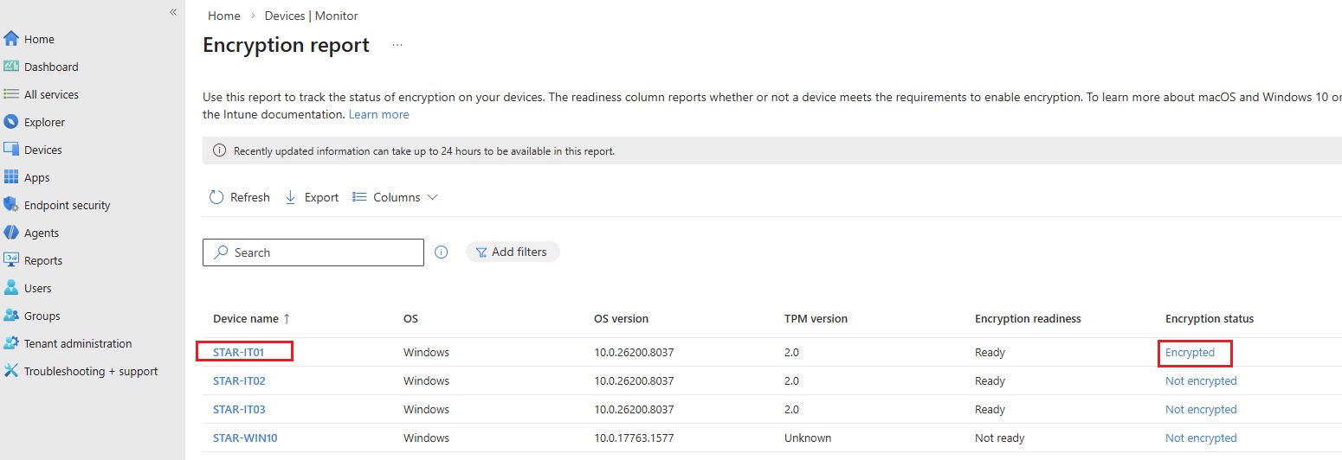Click the Tenant administration icon

[x=11, y=343]
